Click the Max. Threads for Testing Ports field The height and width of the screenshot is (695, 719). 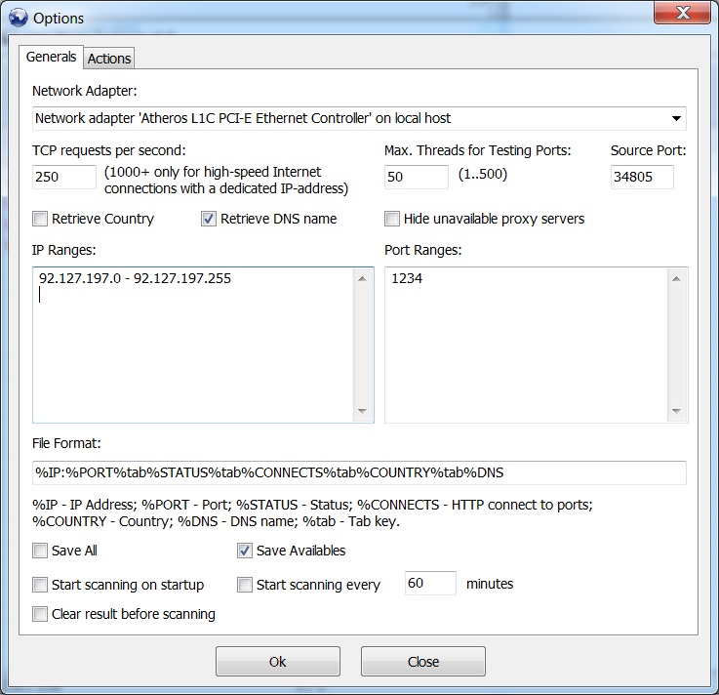(x=416, y=177)
